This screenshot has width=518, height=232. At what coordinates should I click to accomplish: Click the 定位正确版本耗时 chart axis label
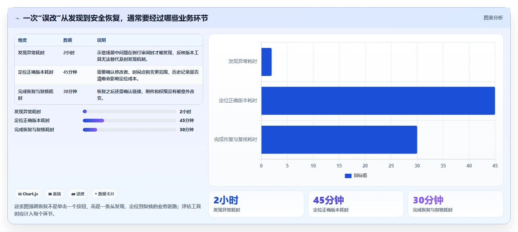238,100
